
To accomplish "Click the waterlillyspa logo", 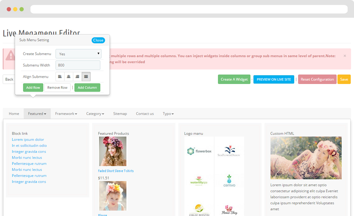I will point(199,181).
